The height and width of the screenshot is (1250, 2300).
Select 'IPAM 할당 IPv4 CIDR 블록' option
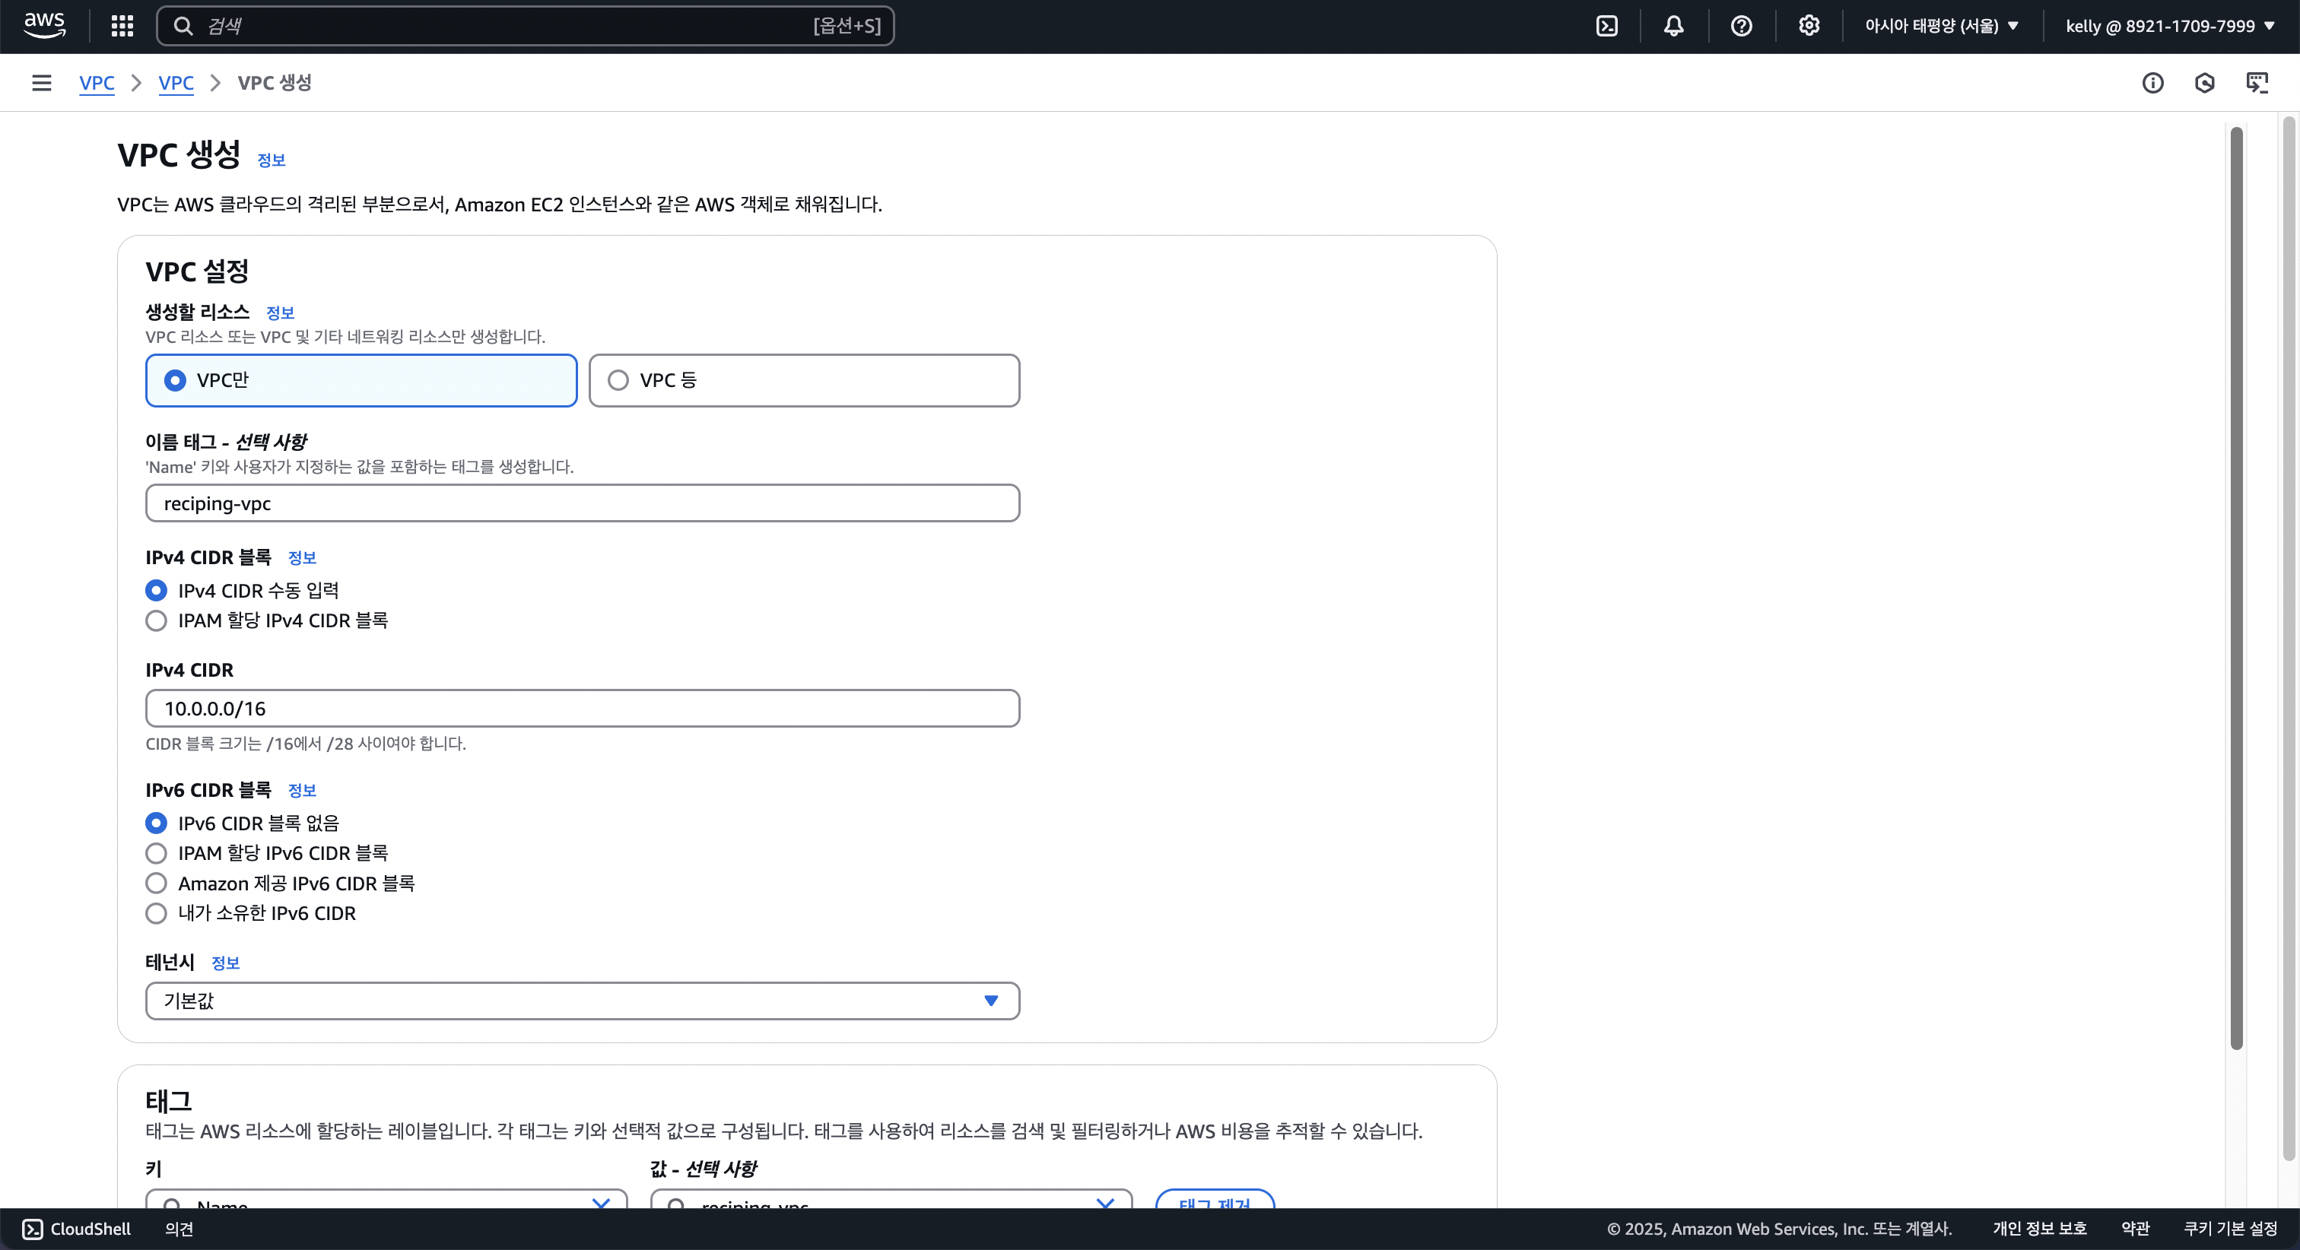pos(156,620)
